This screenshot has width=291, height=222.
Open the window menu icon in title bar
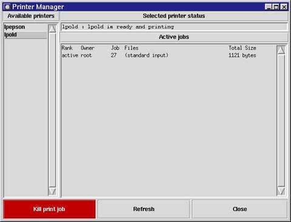pos(7,7)
